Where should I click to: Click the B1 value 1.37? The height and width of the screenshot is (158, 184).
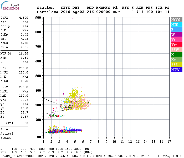click(x=24, y=117)
